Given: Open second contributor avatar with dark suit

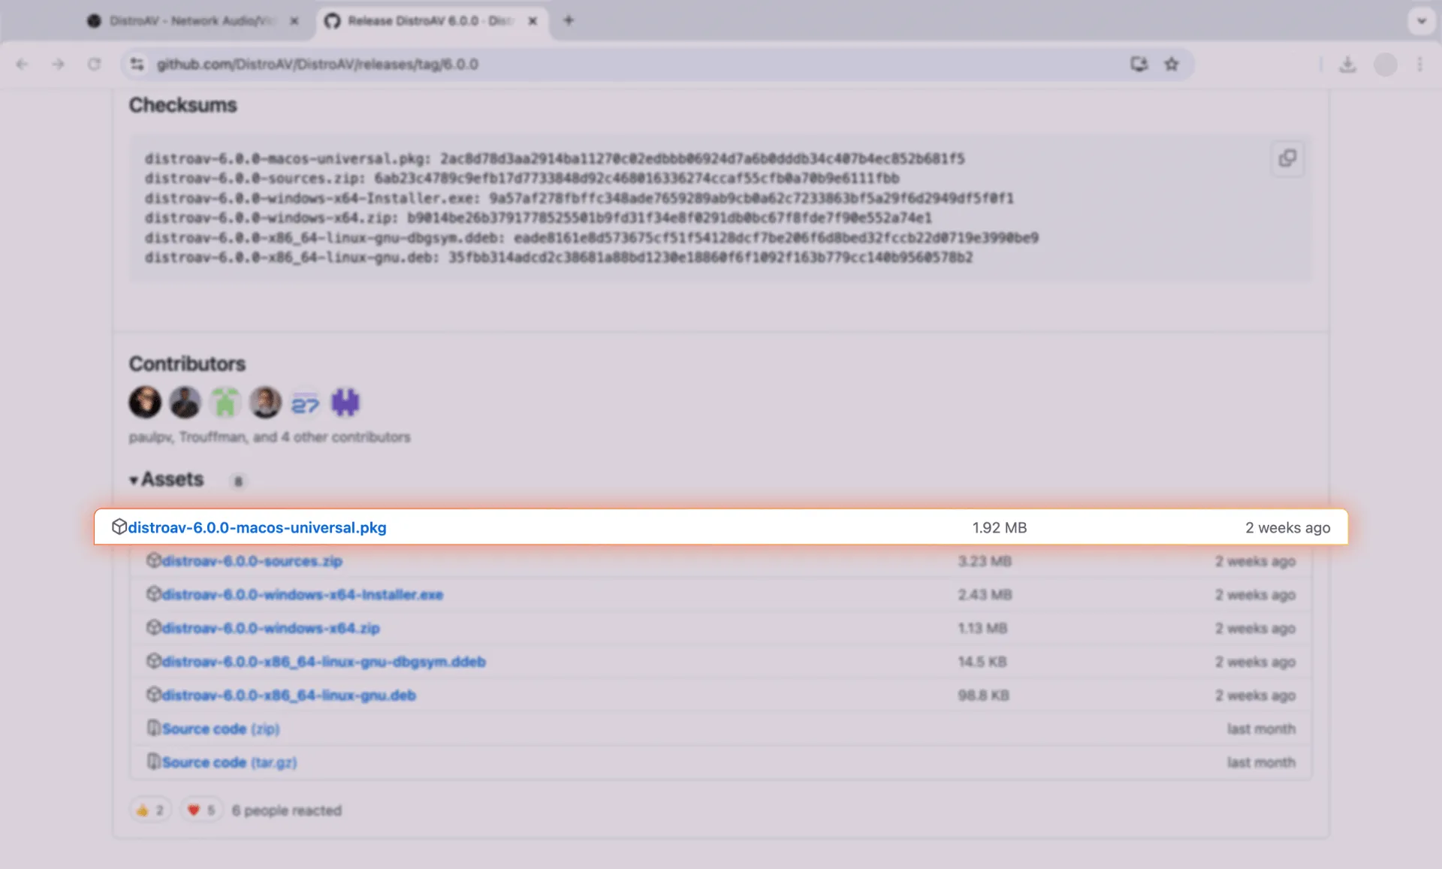Looking at the screenshot, I should pos(185,403).
